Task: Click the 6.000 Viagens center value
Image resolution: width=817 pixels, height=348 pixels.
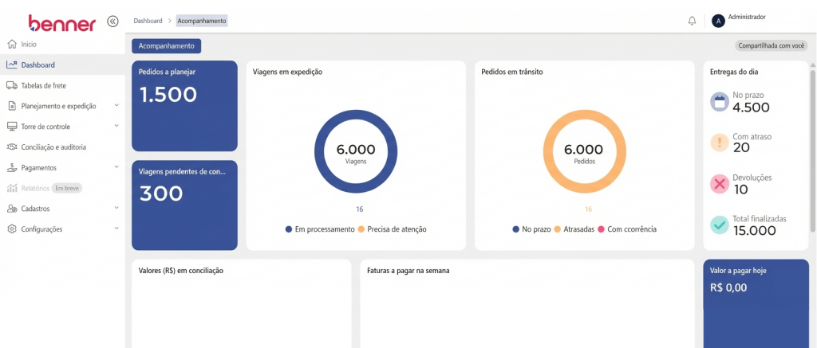Action: tap(356, 150)
